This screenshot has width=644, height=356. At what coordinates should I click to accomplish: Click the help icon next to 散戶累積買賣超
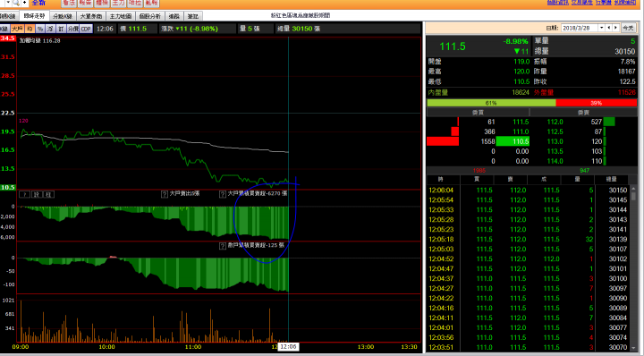pyautogui.click(x=222, y=246)
